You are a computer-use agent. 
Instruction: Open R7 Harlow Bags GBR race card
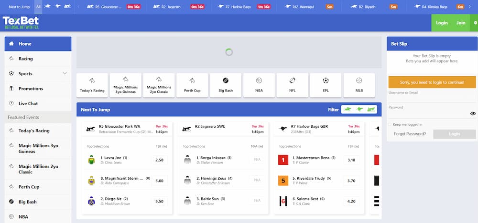click(319, 129)
